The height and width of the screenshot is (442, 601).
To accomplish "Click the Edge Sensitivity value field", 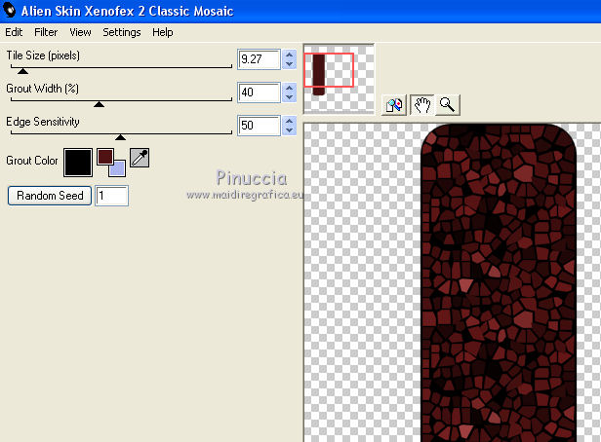I will point(259,126).
